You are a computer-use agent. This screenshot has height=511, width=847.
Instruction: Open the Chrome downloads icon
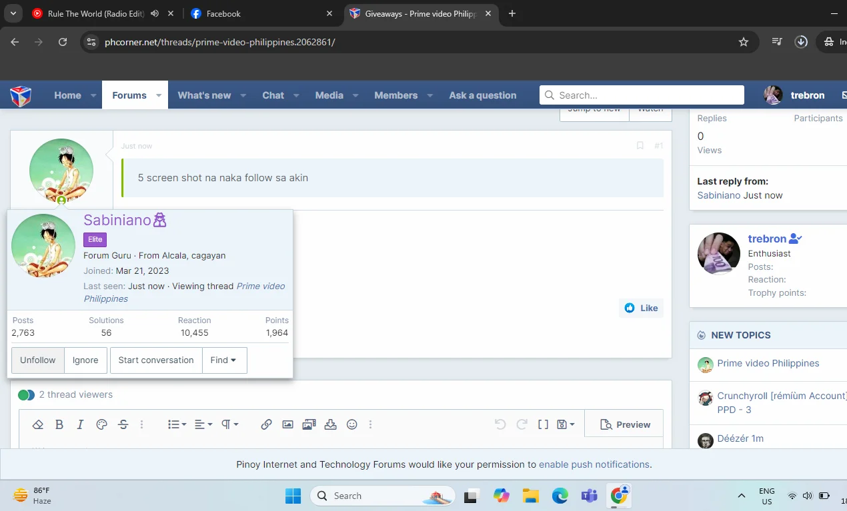tap(802, 42)
